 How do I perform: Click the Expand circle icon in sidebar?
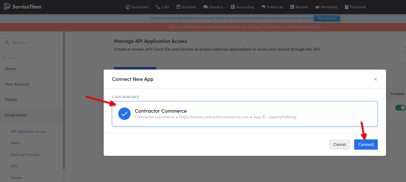4,58
